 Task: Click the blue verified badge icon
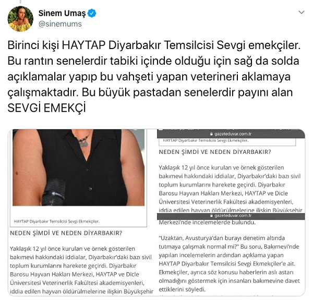[92, 13]
